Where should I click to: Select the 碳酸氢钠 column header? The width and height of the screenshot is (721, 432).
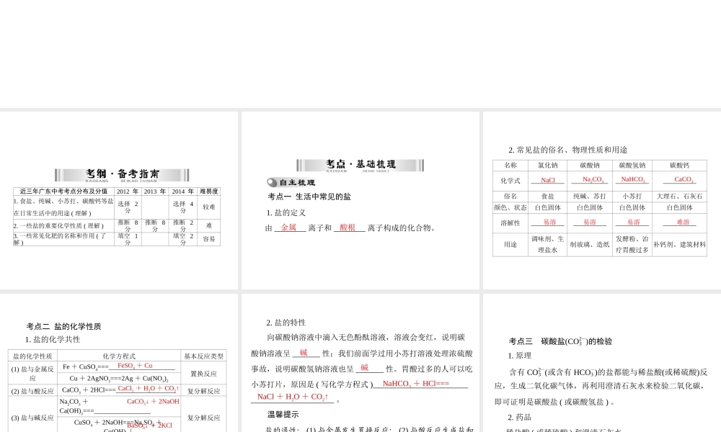pos(632,166)
